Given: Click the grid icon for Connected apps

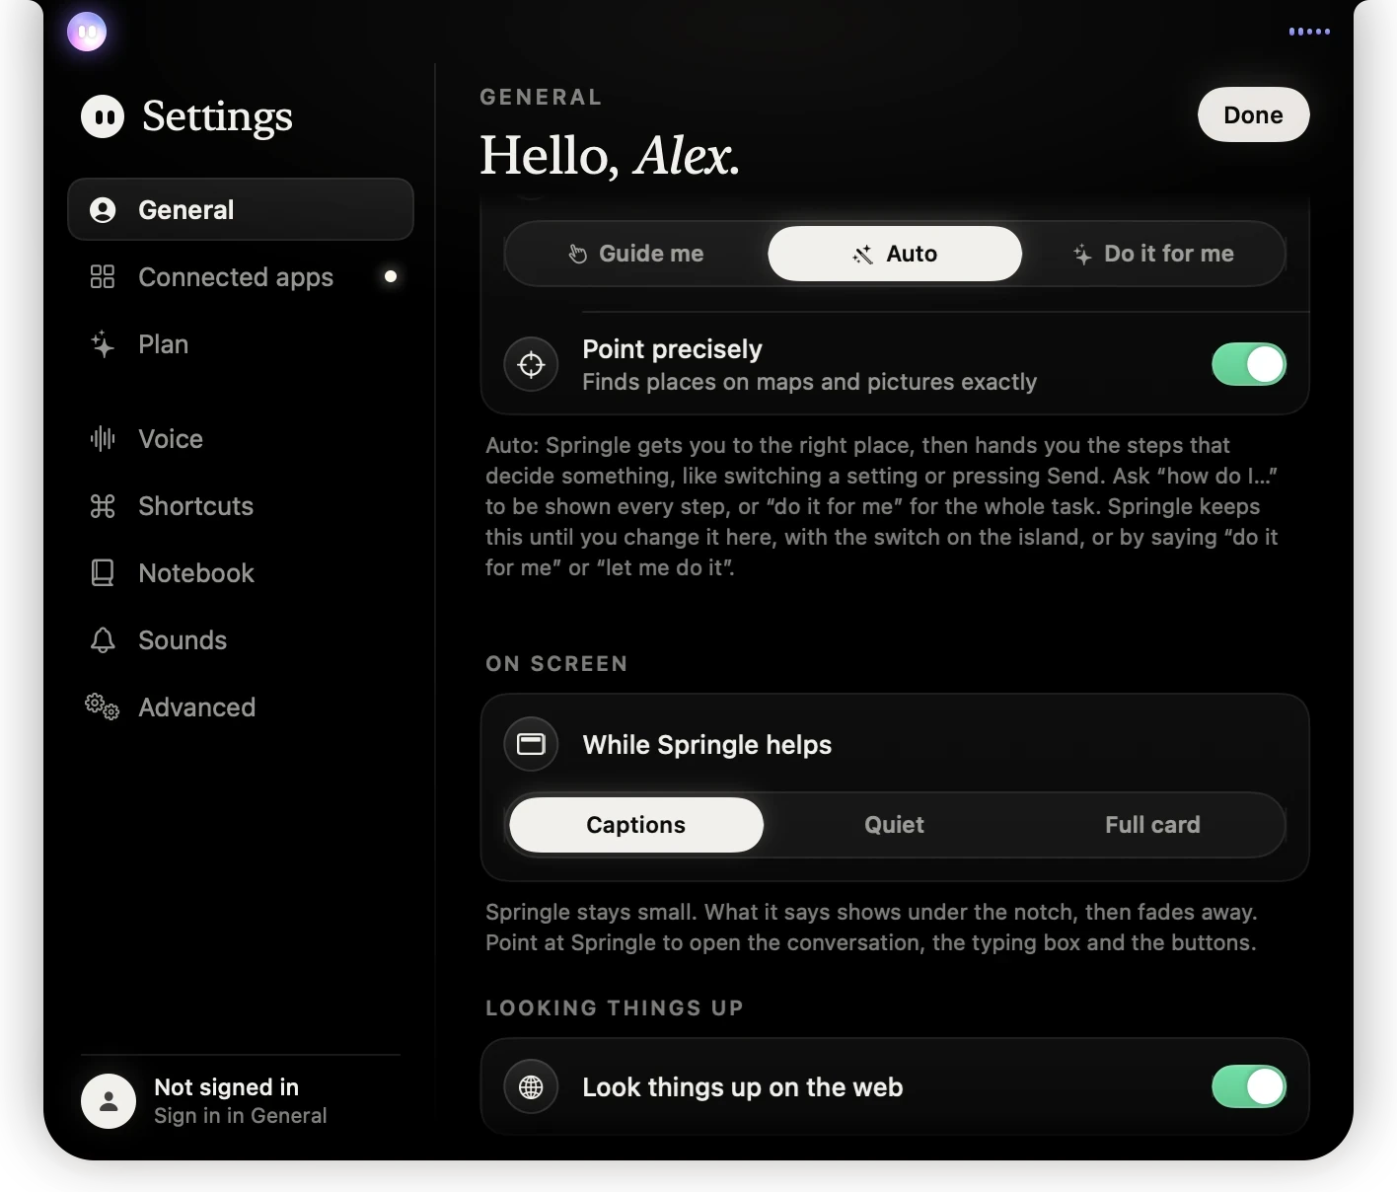Looking at the screenshot, I should (x=103, y=276).
